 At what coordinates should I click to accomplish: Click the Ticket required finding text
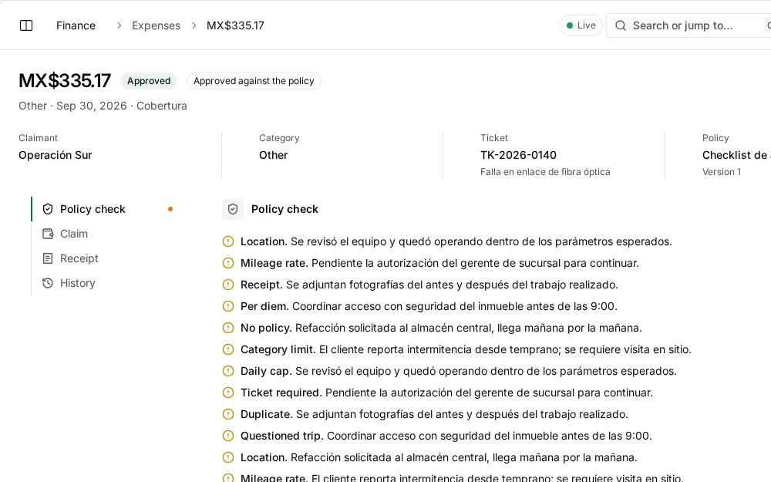coord(446,393)
